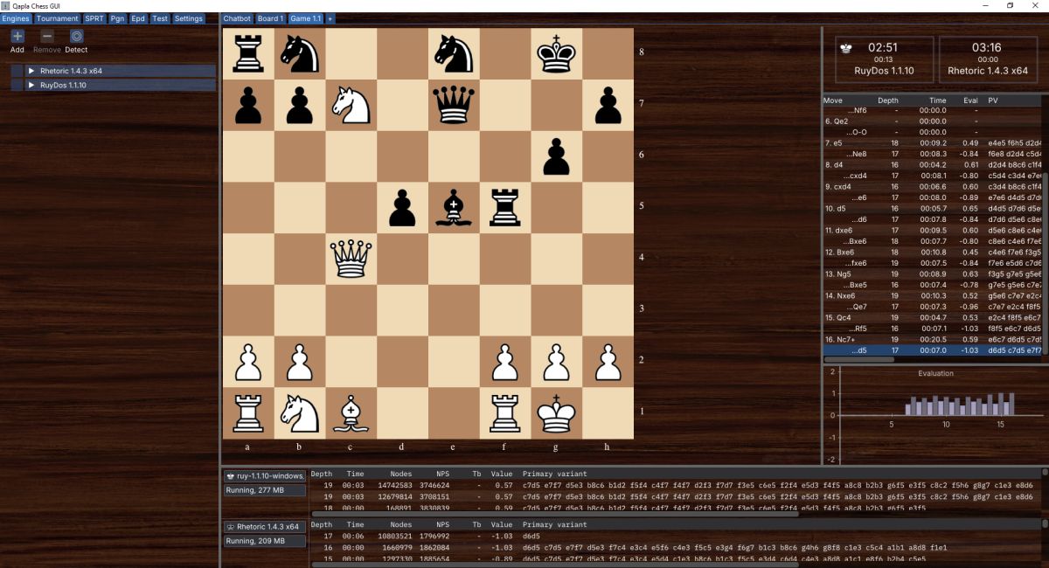Screen dimensions: 1049x568
Task: Select the black knight on b8
Action: click(x=300, y=53)
